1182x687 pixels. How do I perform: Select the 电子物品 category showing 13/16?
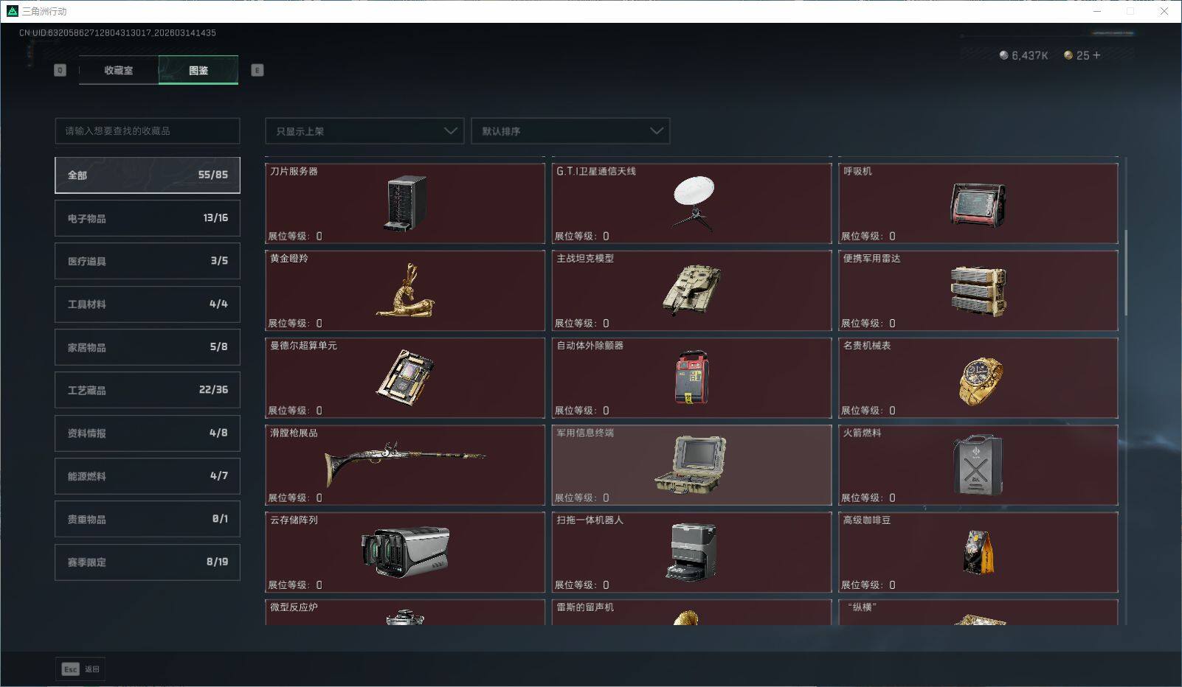point(147,217)
